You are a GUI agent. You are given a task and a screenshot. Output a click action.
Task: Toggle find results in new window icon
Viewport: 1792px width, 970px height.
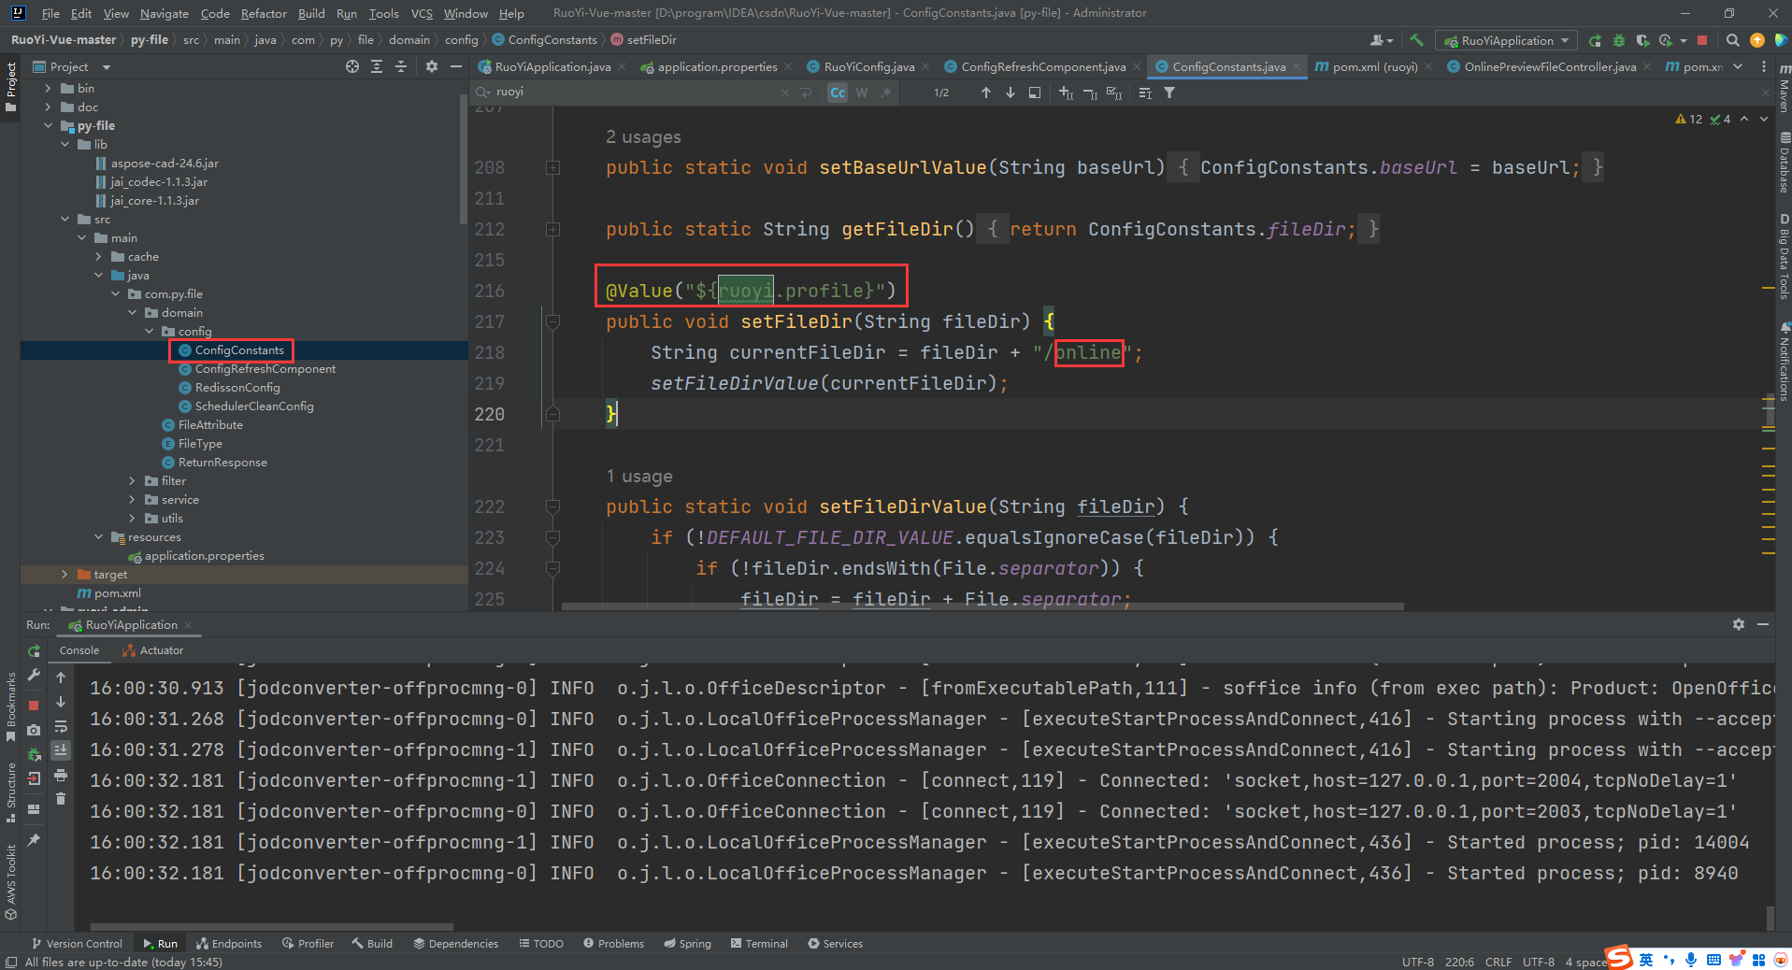point(1035,93)
